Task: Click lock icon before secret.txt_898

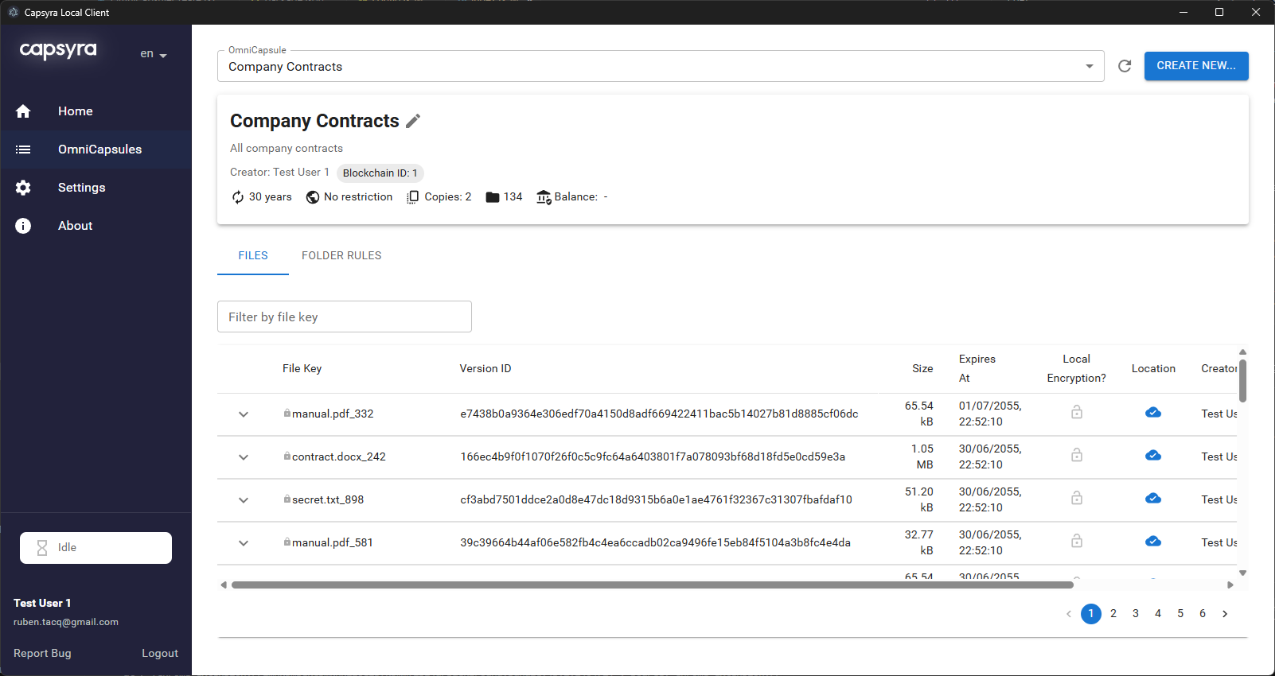Action: (287, 499)
